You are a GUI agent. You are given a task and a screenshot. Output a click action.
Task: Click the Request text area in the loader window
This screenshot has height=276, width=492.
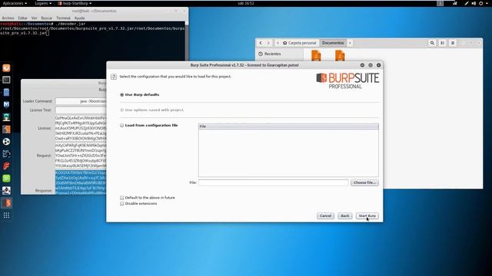pyautogui.click(x=81, y=156)
